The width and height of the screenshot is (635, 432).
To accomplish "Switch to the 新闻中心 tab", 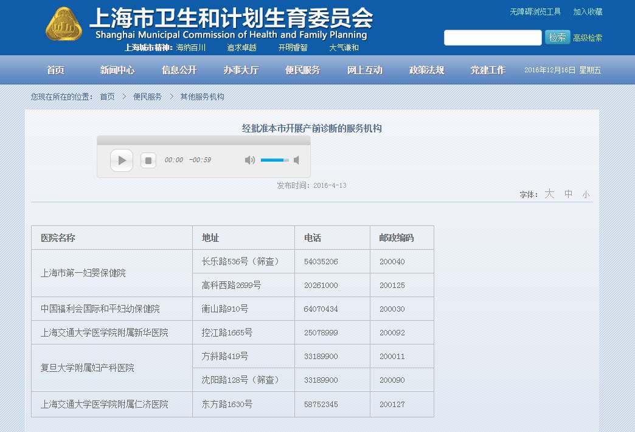I will [x=117, y=70].
